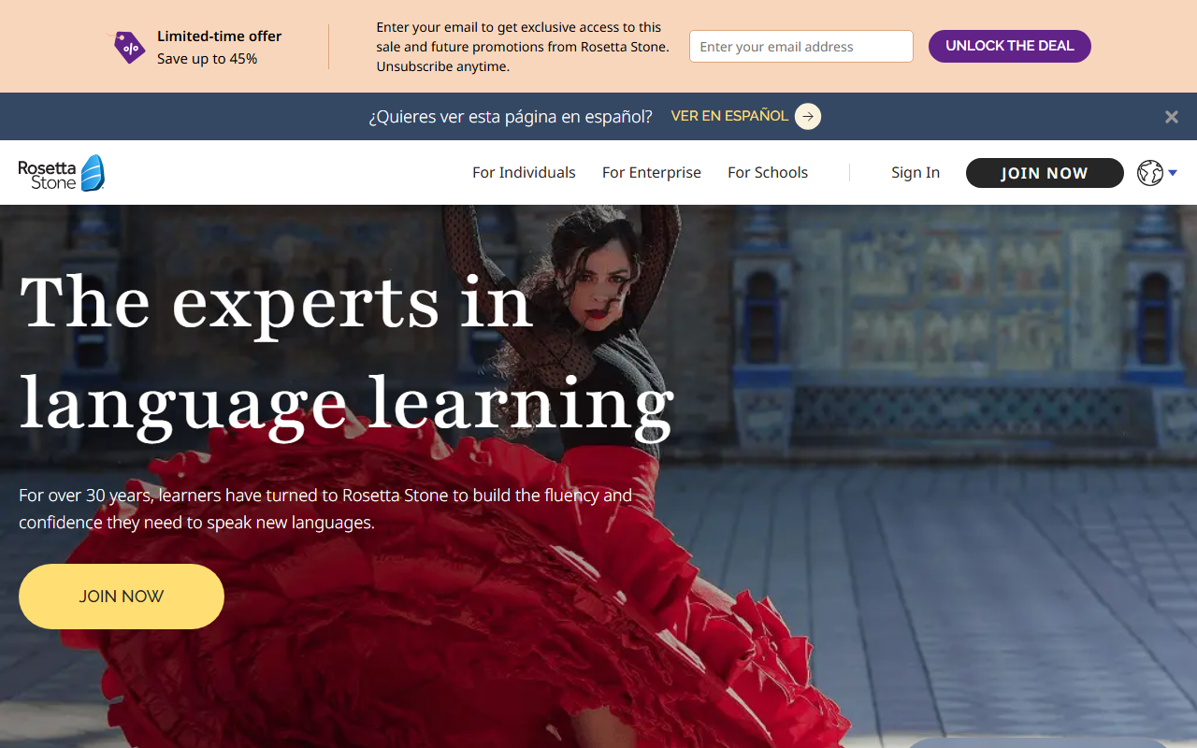Open the For Individuals menu
Image resolution: width=1197 pixels, height=748 pixels.
tap(524, 173)
